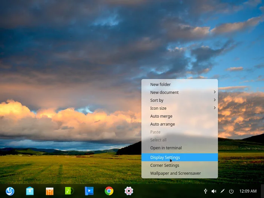Select Open in terminal menu entry

(x=166, y=148)
